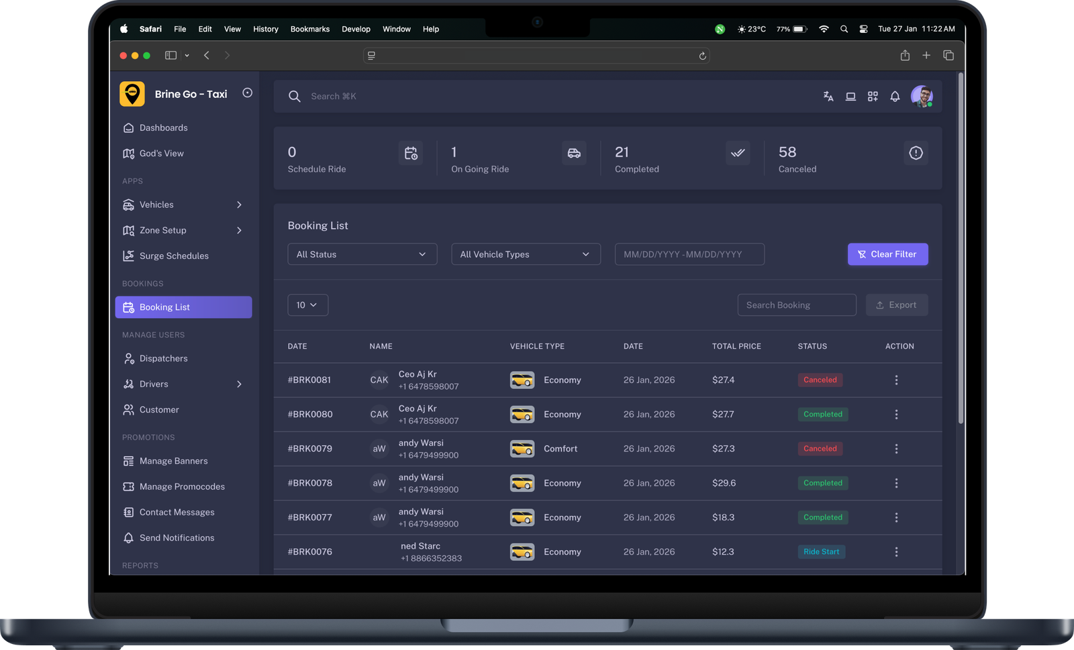Open the rows-per-page 10 dropdown
Screen dimensions: 1074x650
[307, 305]
